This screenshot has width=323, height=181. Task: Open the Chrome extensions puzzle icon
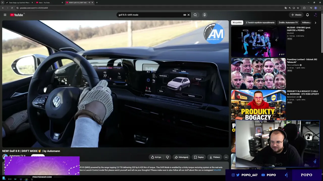[304, 8]
